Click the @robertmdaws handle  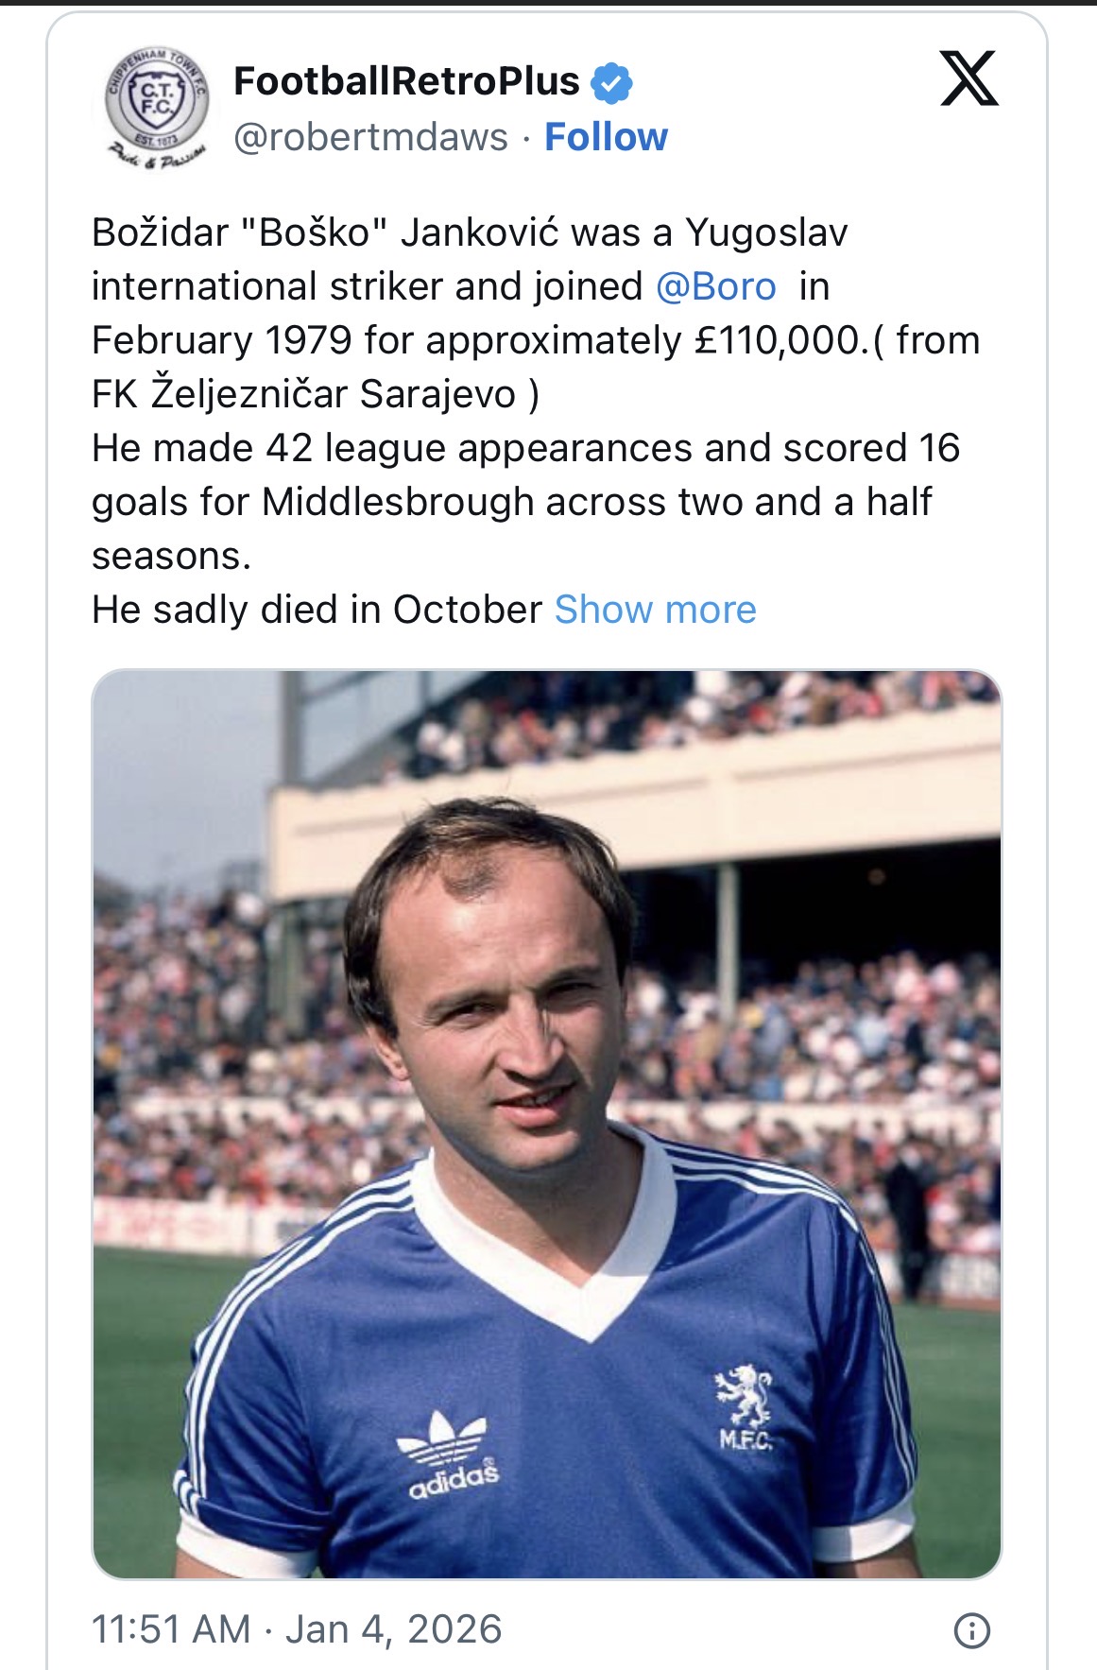click(370, 137)
